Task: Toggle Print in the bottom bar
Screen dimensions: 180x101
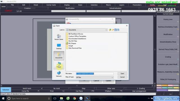Action: point(52,91)
